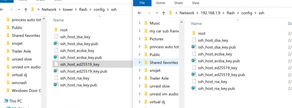Select ssh_host_ecdsa_key.pub icon in right window
This screenshot has width=292, height=108.
[x=194, y=61]
